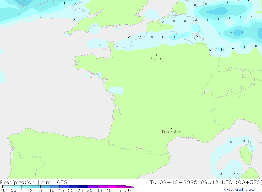Click the Precipitation [mm] title text
Image resolution: width=262 pixels, height=192 pixels.
[27, 182]
